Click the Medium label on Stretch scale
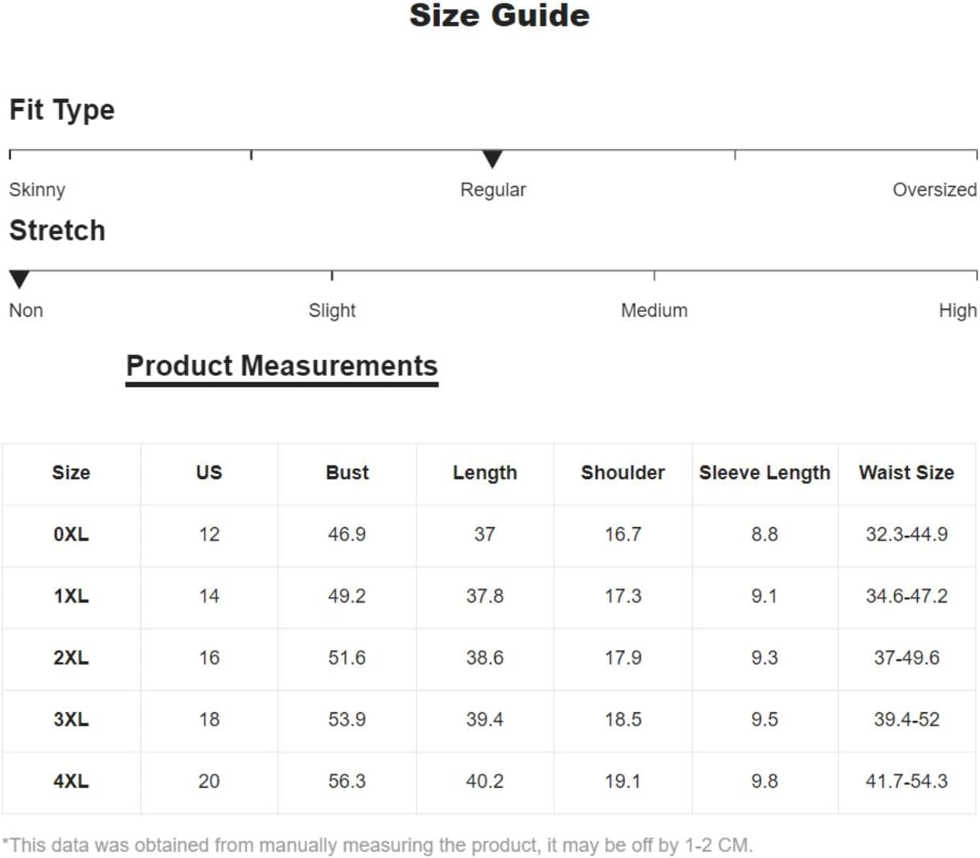This screenshot has height=858, width=980. 653,310
